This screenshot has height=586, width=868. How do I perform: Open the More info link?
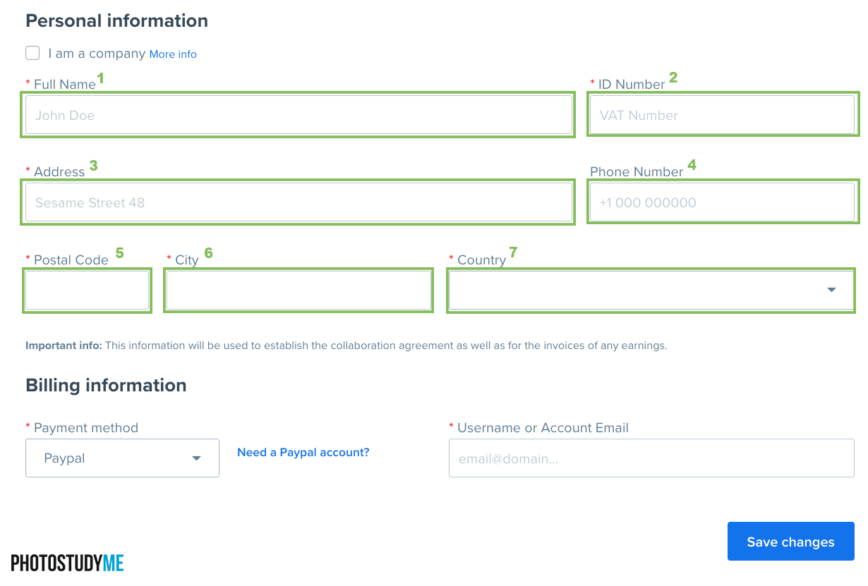[173, 54]
